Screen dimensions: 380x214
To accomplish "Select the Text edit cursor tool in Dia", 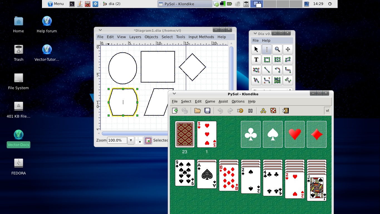I will pos(267,49).
